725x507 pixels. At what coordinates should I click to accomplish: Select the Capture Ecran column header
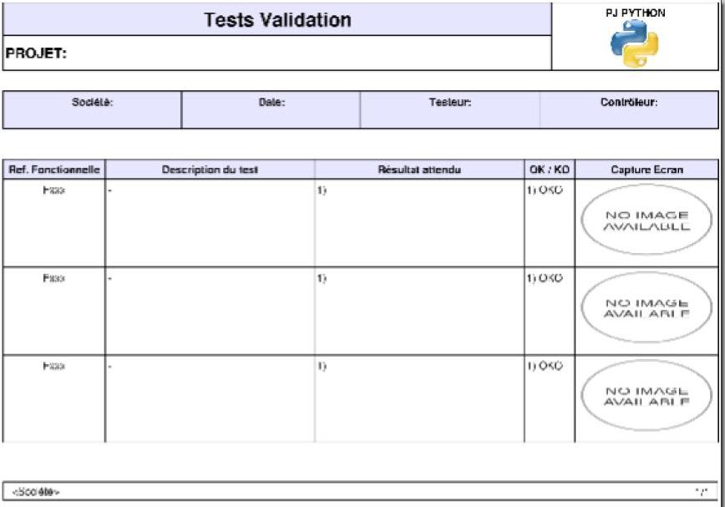coord(646,170)
